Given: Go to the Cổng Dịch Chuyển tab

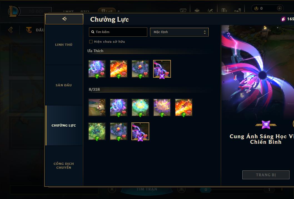Looking at the screenshot, I should [x=64, y=166].
